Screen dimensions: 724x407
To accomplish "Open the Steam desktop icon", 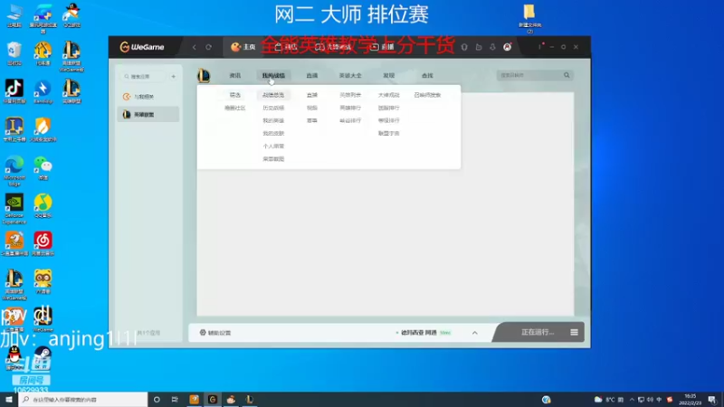I will click(43, 358).
